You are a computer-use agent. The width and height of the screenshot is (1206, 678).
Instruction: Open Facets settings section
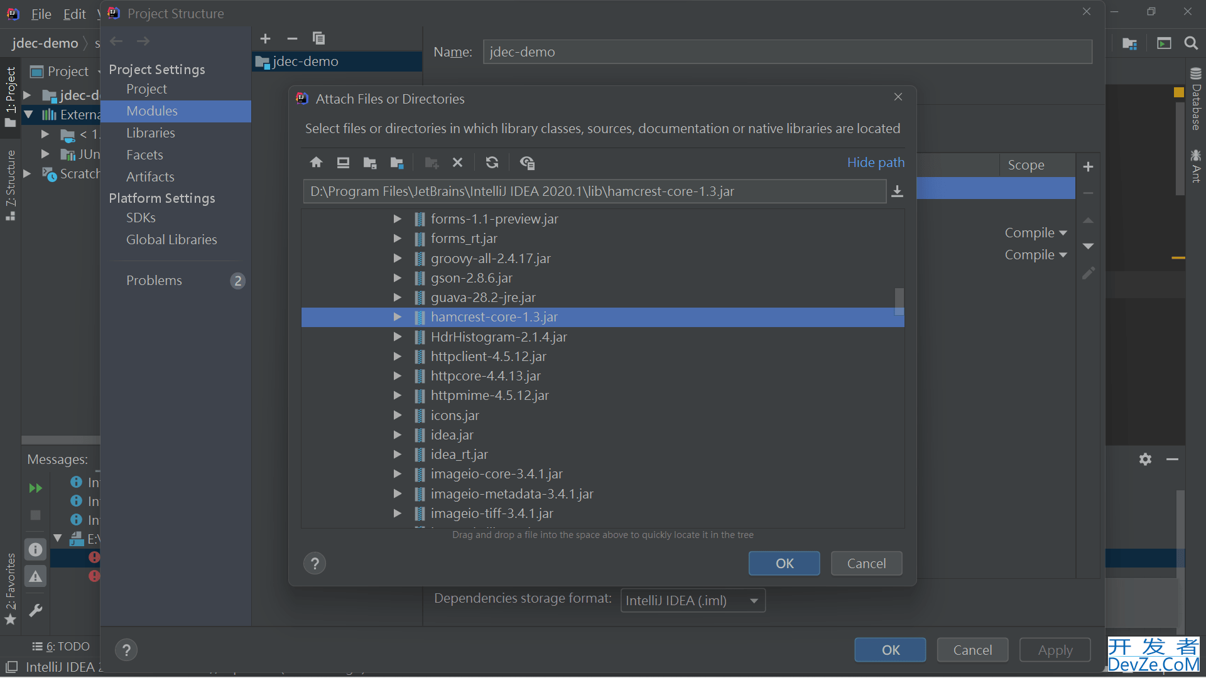144,154
